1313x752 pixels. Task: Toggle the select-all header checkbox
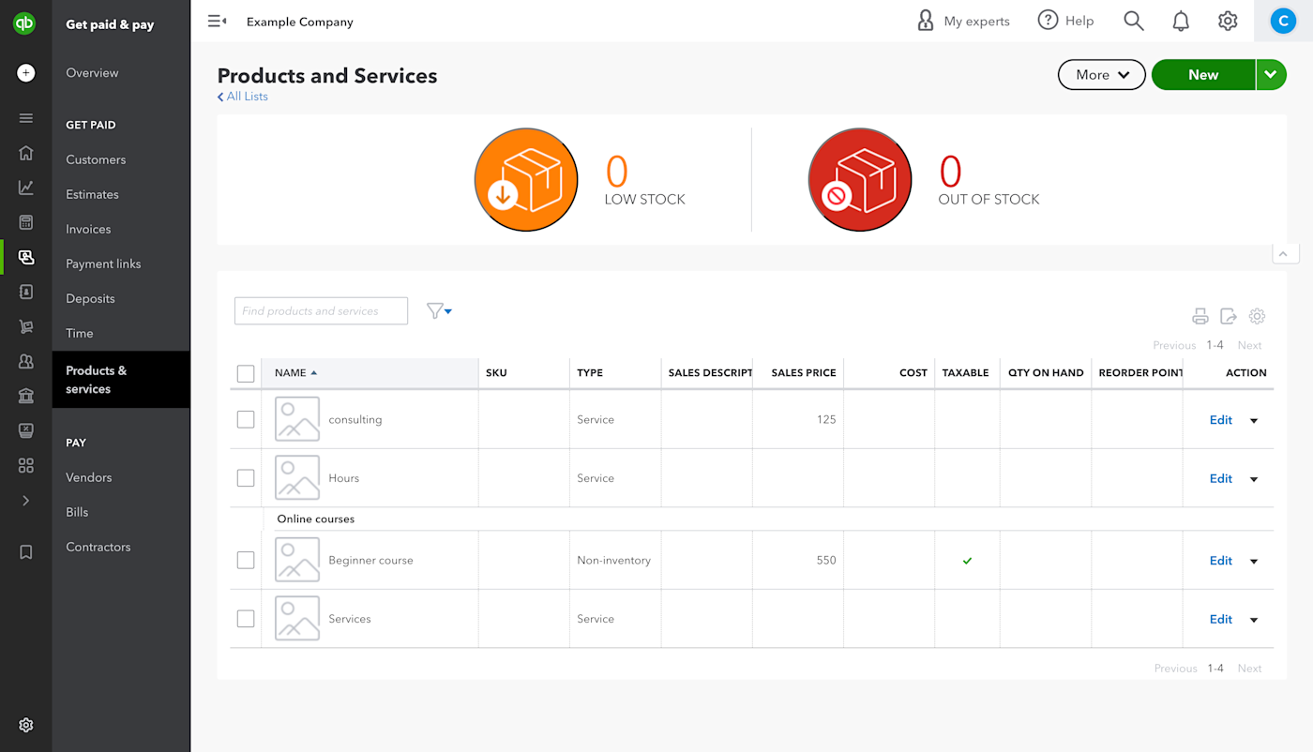246,374
